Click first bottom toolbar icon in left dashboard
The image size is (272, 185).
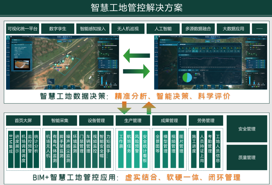click(50, 87)
